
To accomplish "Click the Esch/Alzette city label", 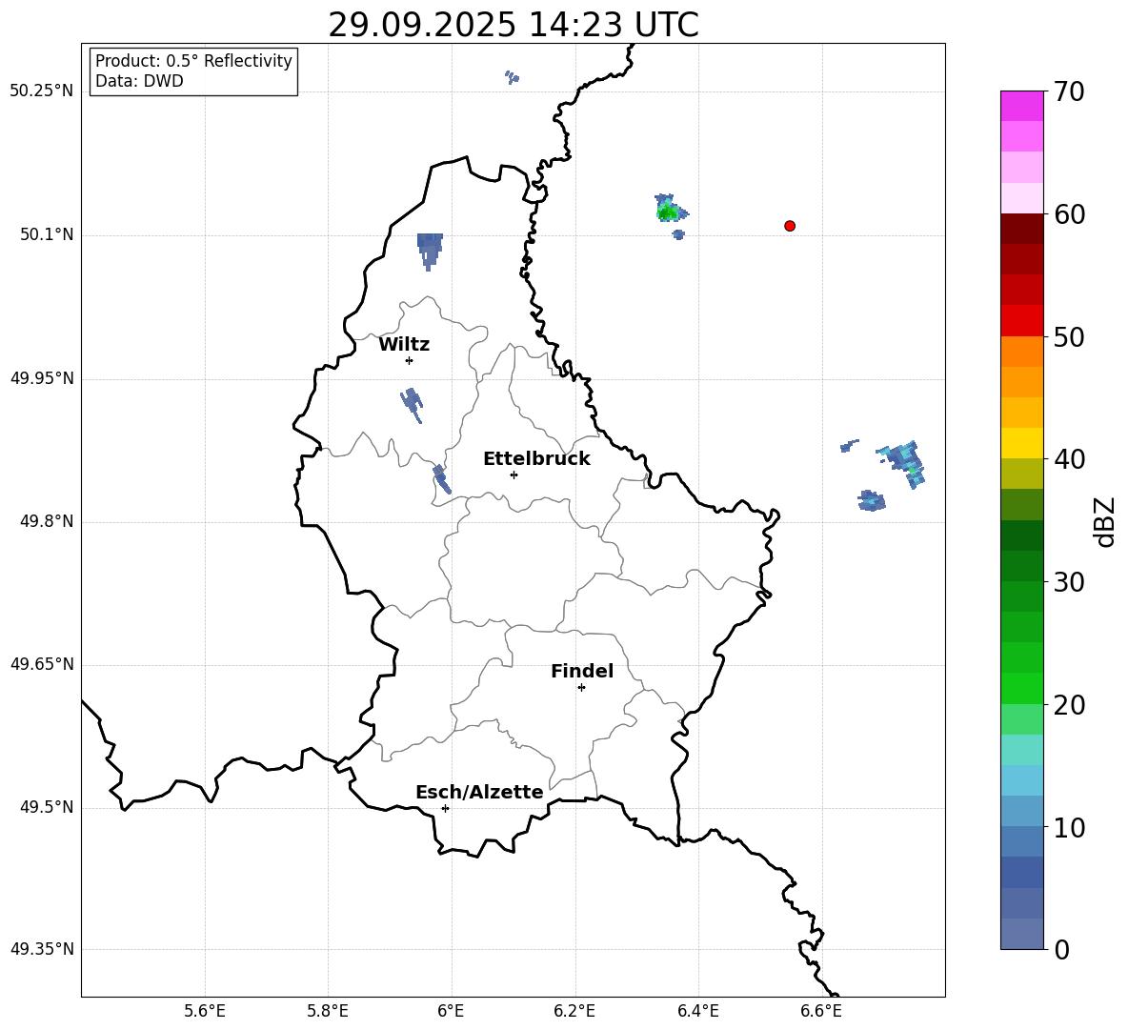I will click(479, 792).
